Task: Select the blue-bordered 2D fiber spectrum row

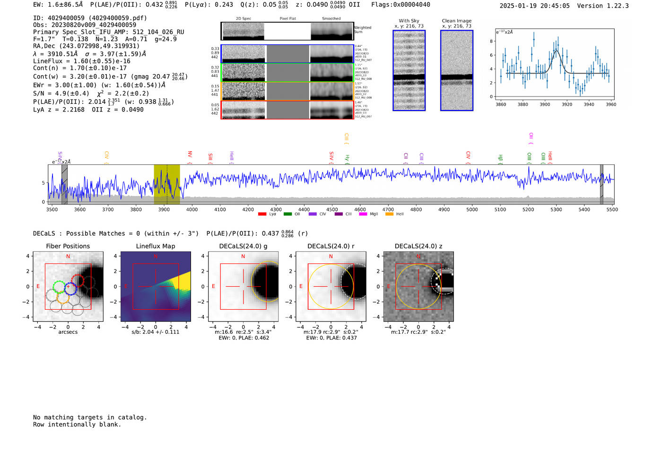Action: [x=287, y=54]
